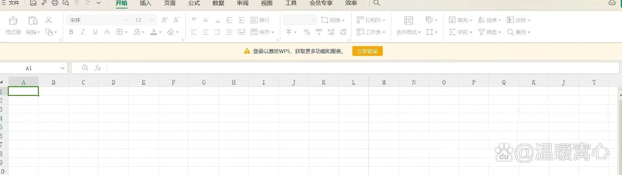Click the fx Insert Function icon
The height and width of the screenshot is (175, 622).
pos(98,68)
